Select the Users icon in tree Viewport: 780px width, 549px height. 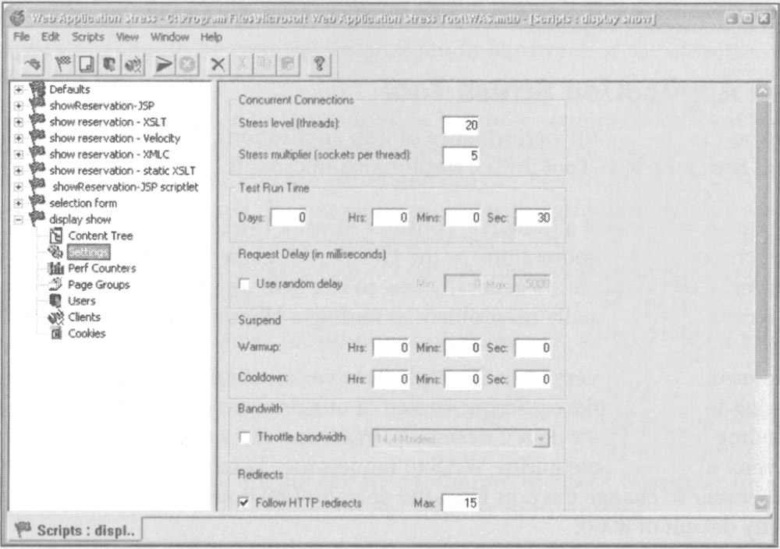coord(55,301)
